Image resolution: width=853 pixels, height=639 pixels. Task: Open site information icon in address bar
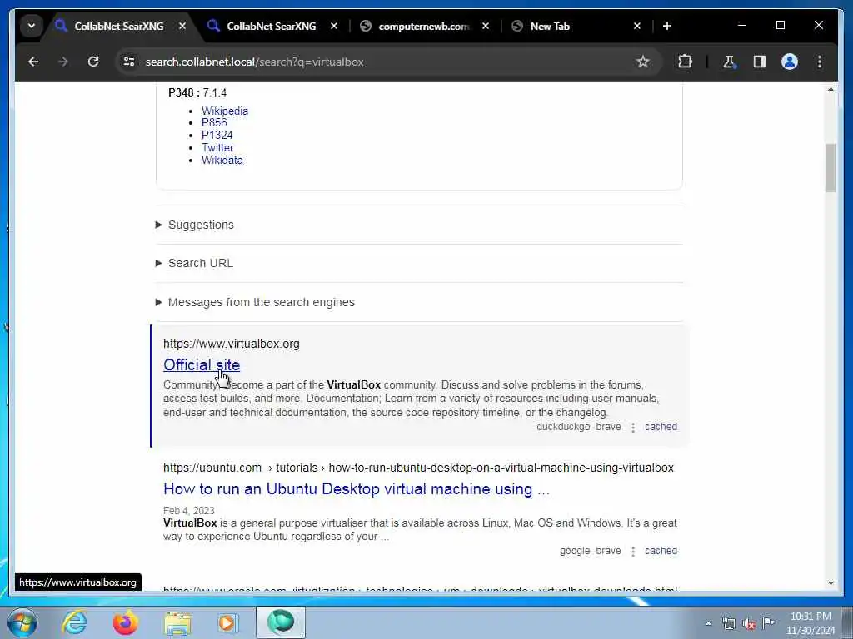click(129, 62)
